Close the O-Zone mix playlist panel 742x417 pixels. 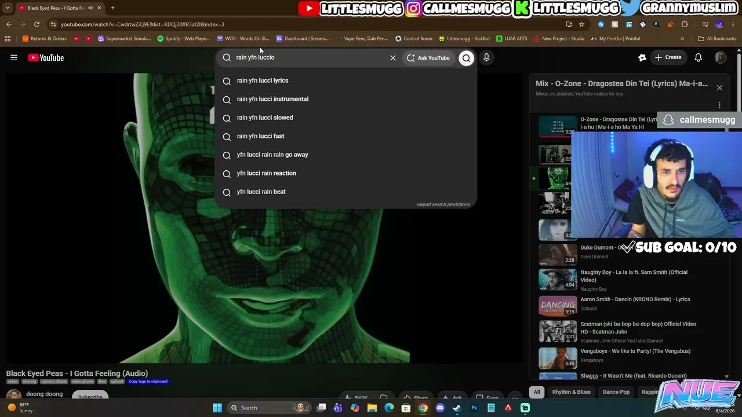coord(719,88)
